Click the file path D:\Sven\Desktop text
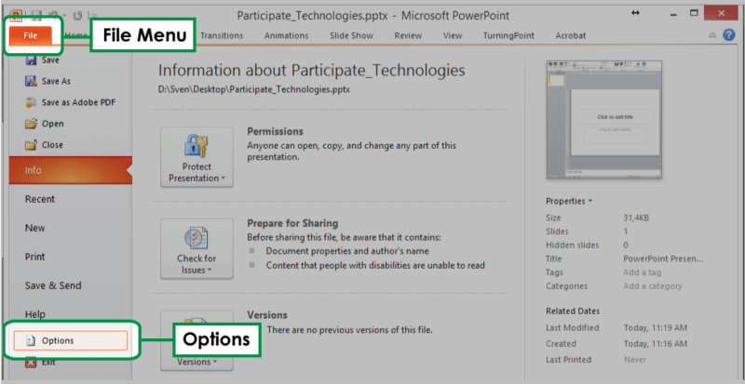Image resolution: width=745 pixels, height=384 pixels. point(254,89)
